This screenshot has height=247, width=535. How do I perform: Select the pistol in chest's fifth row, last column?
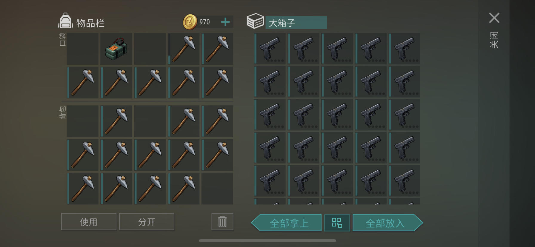point(405,180)
